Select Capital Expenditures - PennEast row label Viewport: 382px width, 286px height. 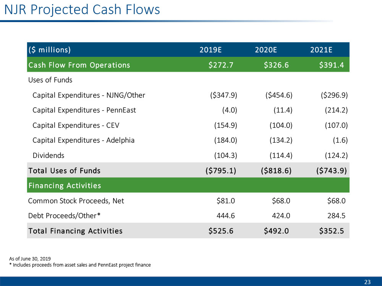tap(84, 110)
